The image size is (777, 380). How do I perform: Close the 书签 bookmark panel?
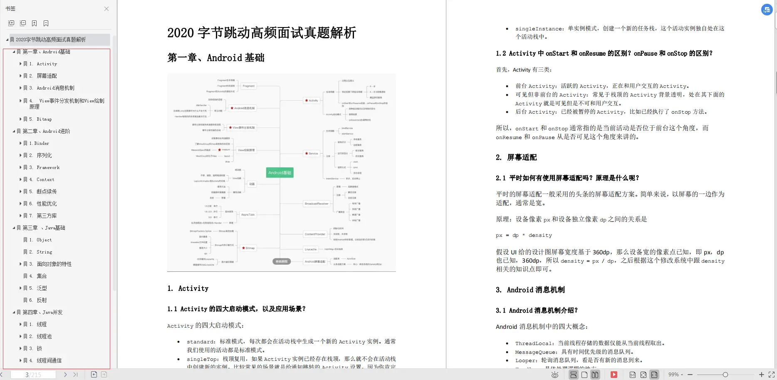pos(106,9)
